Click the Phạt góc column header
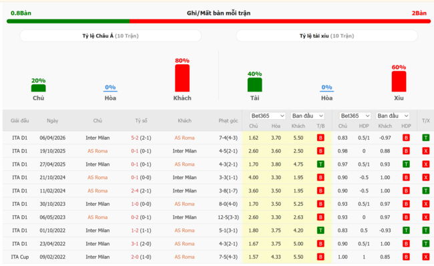The height and width of the screenshot is (266, 434). [x=228, y=120]
